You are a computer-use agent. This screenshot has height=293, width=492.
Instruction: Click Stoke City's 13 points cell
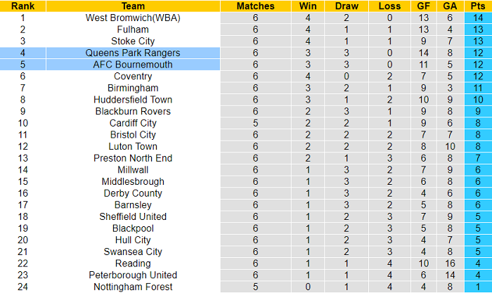tap(477, 41)
